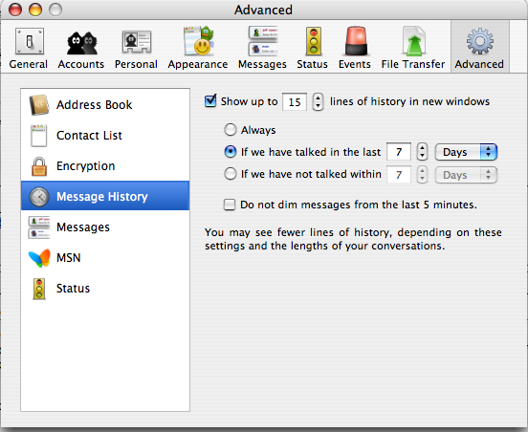This screenshot has height=432, width=528.
Task: Click the Status traffic light sidebar icon
Action: point(39,289)
